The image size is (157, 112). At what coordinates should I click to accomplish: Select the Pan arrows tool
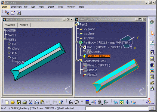(x=127, y=102)
